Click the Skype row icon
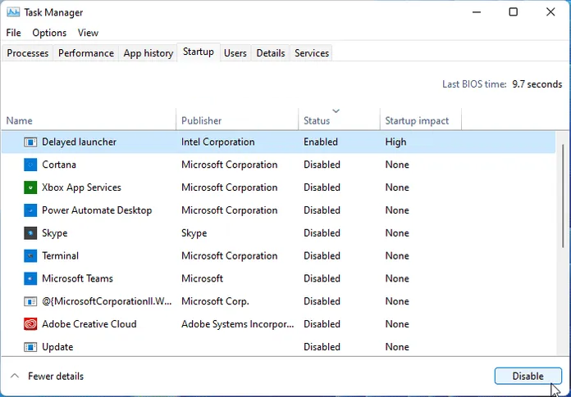The height and width of the screenshot is (397, 571). click(30, 233)
